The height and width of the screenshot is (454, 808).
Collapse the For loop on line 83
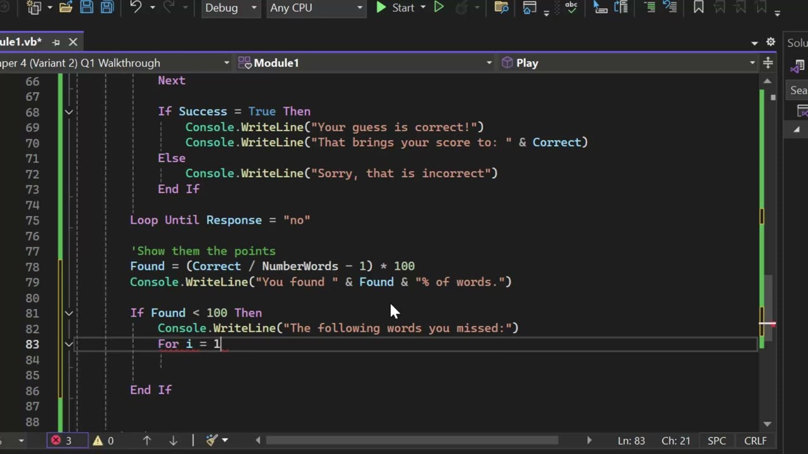click(x=69, y=344)
